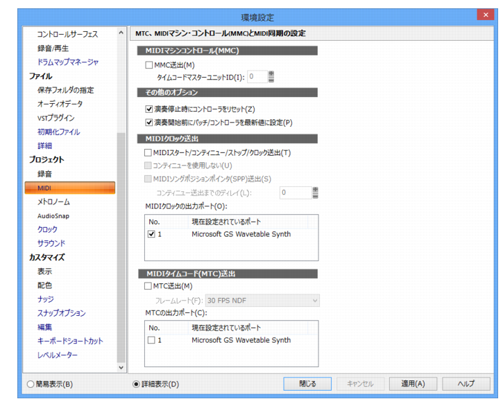
Task: Select the 簡易表示(B) radio button
Action: 31,384
